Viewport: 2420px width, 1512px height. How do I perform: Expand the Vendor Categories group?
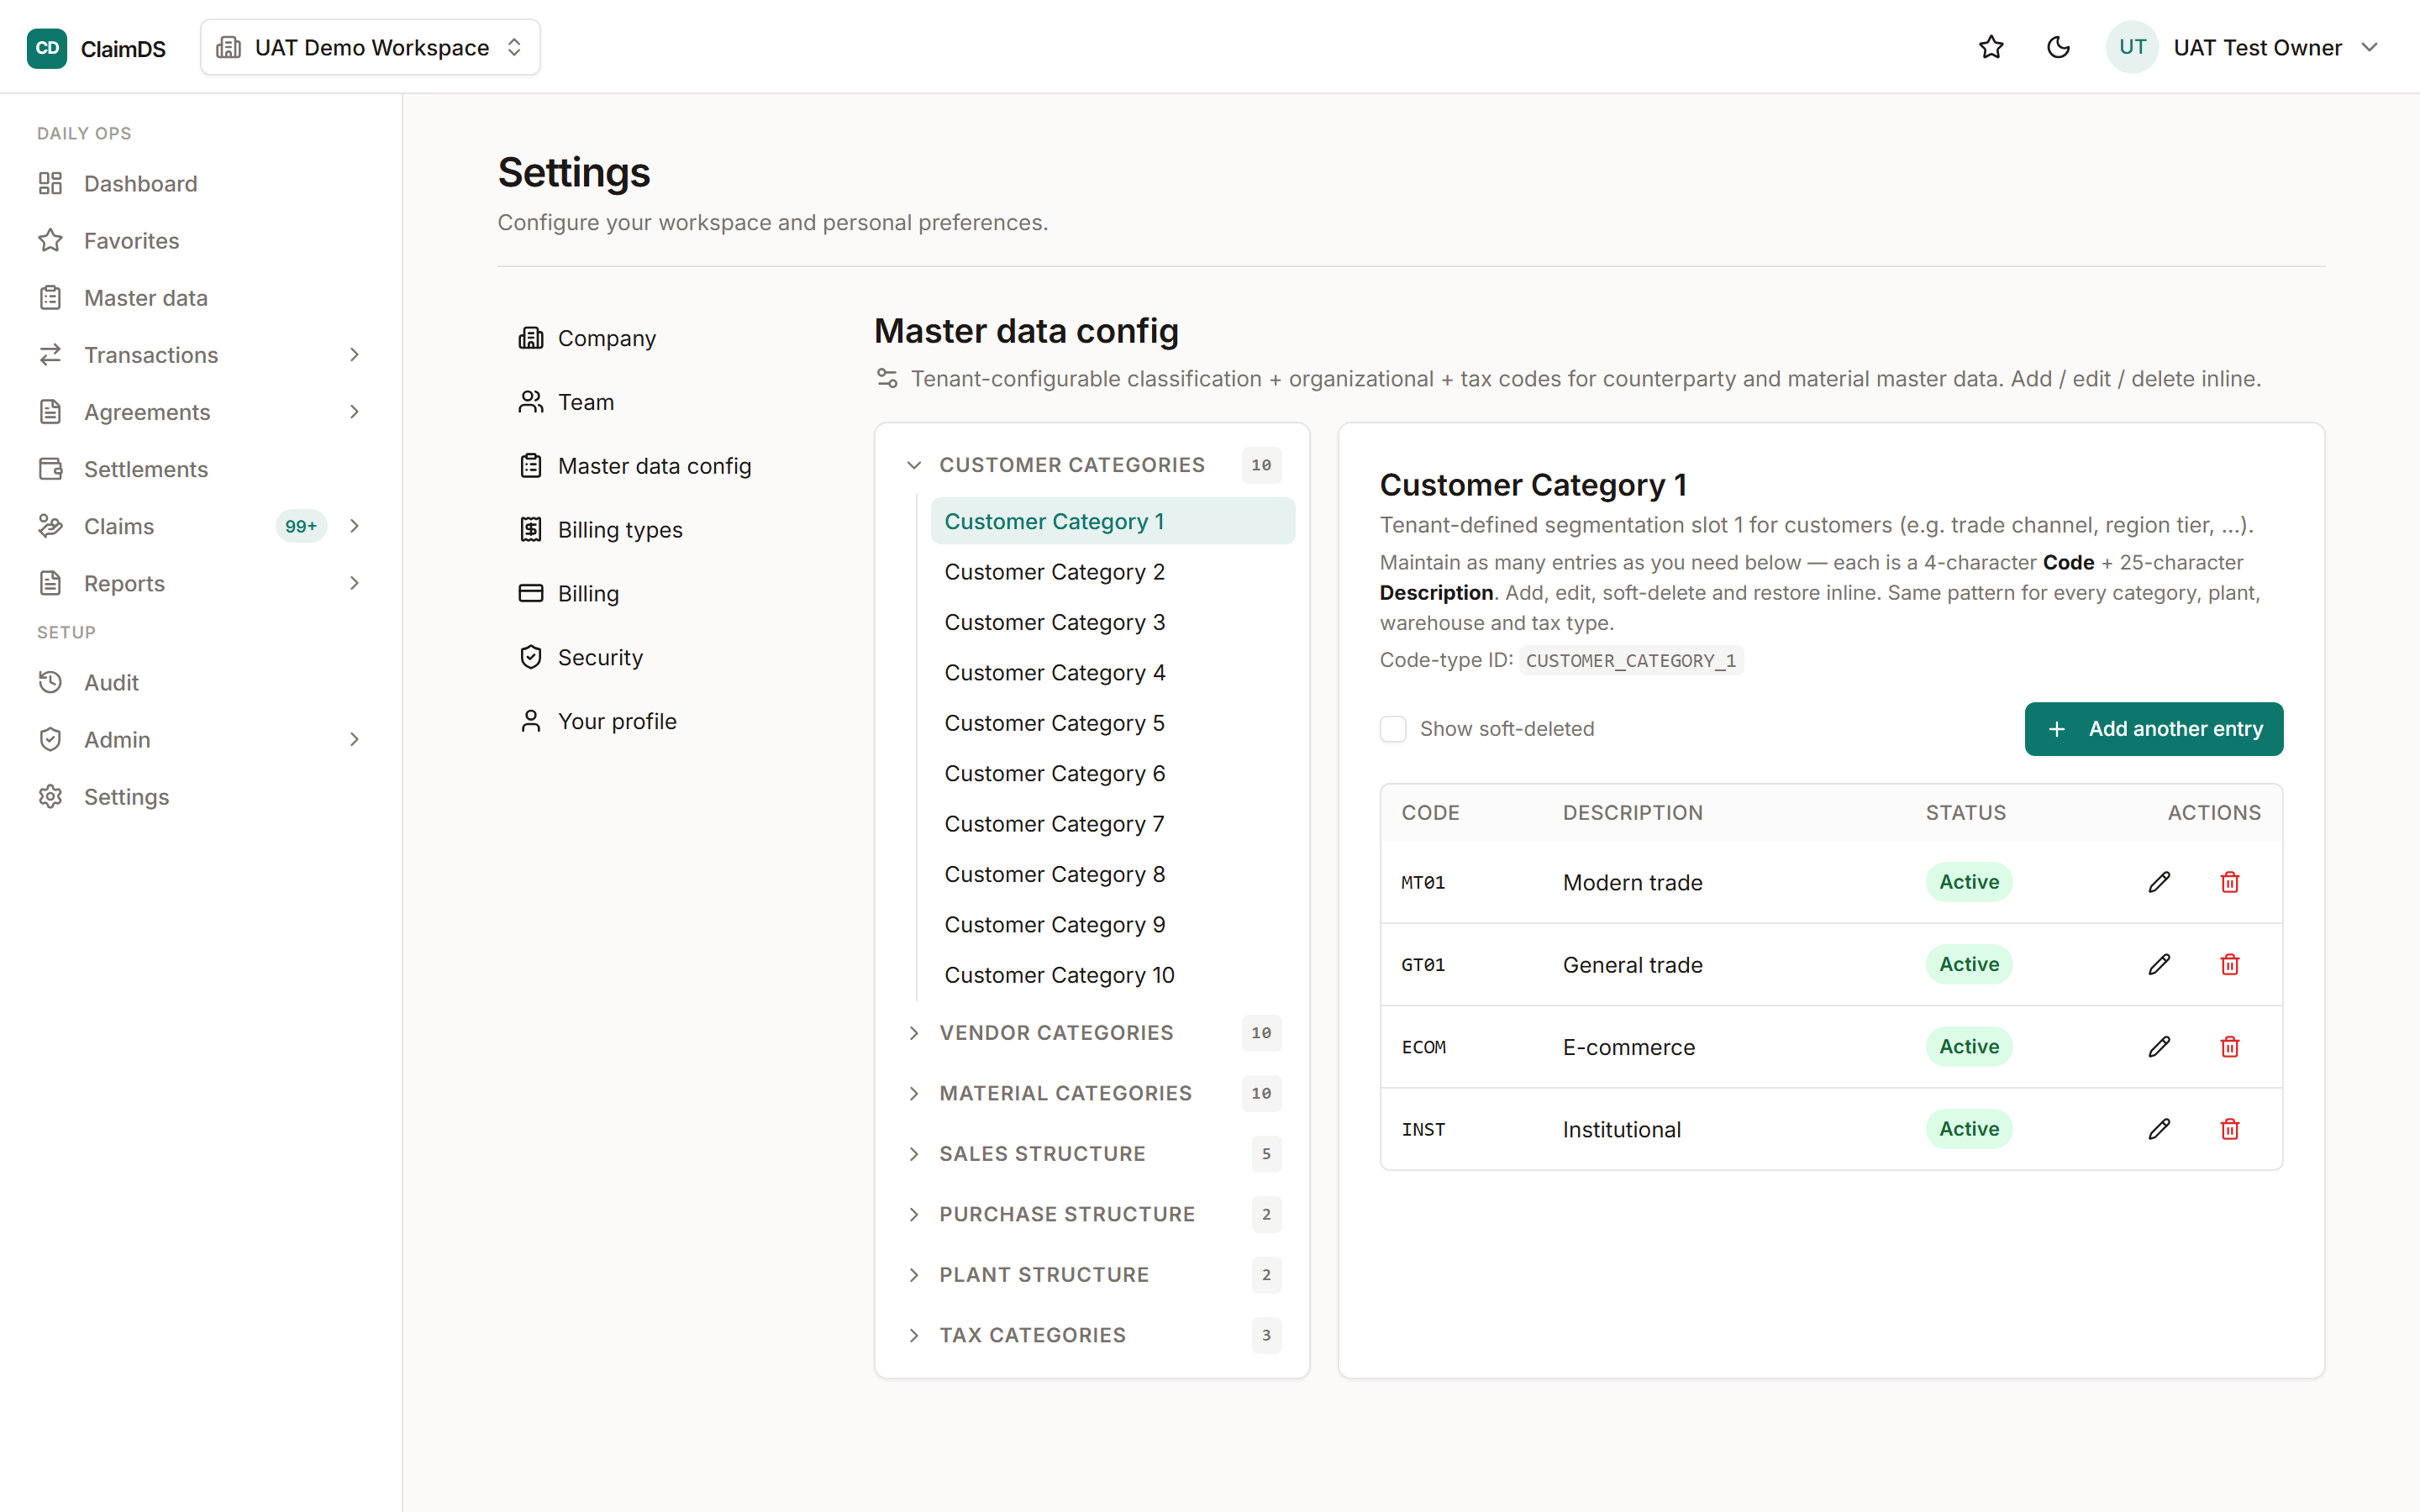pos(1092,1033)
